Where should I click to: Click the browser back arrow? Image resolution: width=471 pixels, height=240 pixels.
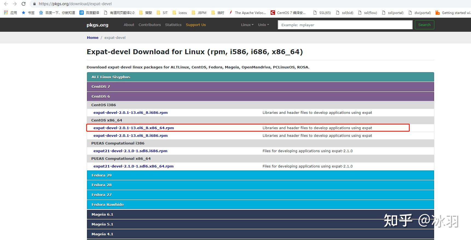[x=6, y=4]
